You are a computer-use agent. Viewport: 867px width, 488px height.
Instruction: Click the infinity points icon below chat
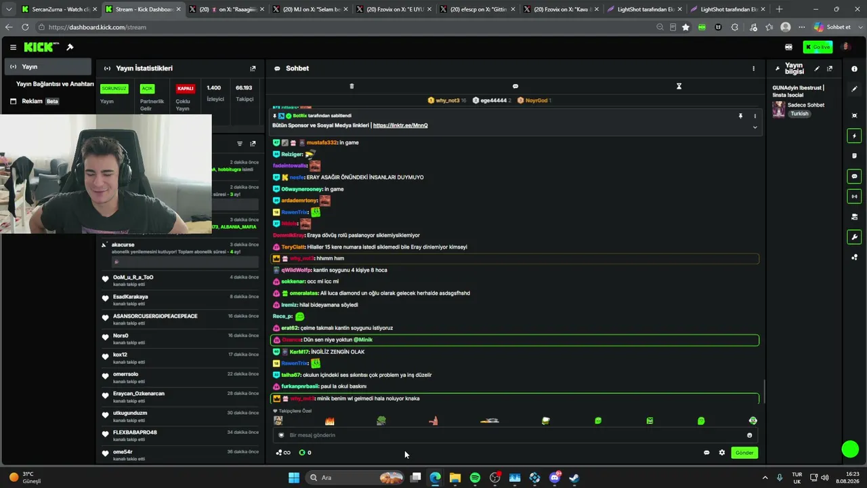click(x=283, y=453)
